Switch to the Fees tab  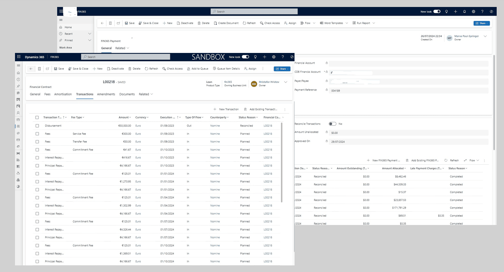tap(47, 94)
